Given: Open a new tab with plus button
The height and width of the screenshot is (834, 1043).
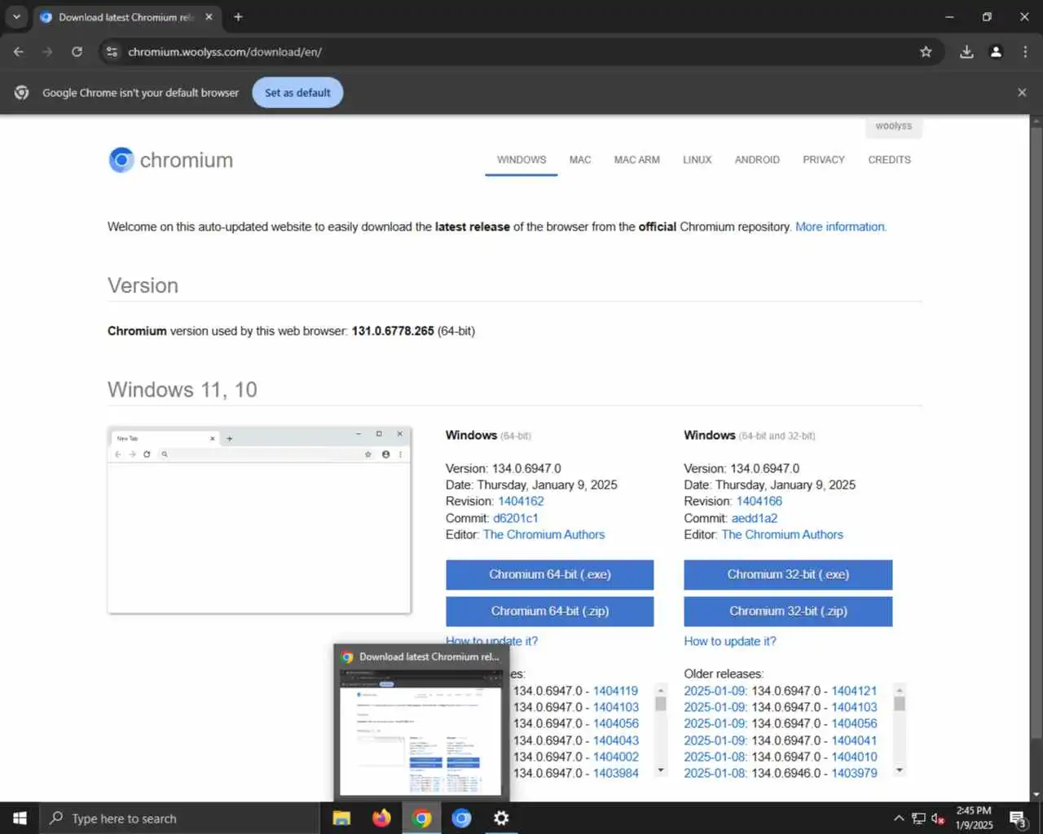Looking at the screenshot, I should pos(238,16).
